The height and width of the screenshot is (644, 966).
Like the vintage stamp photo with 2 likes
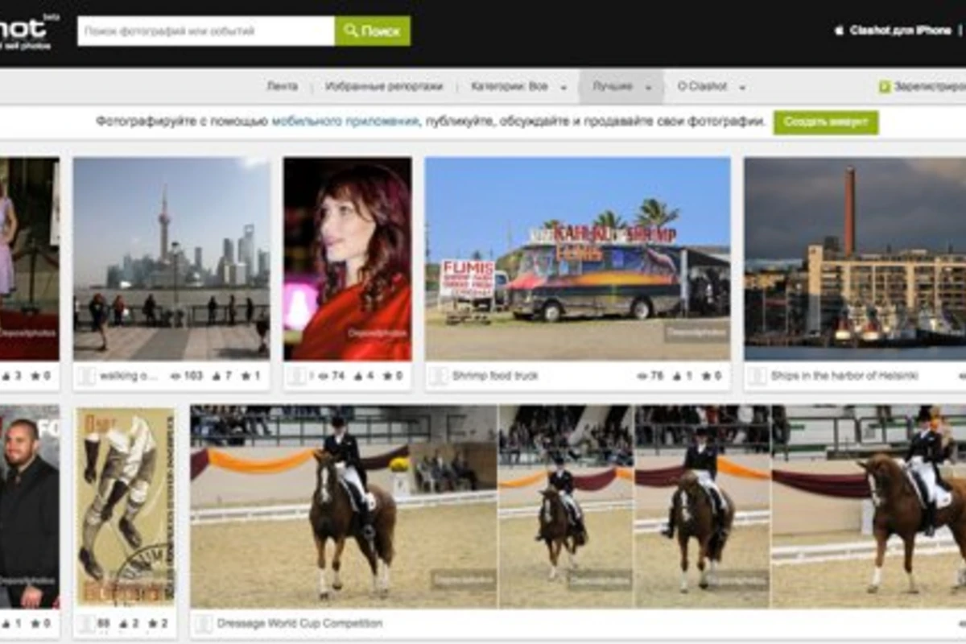coord(125,624)
